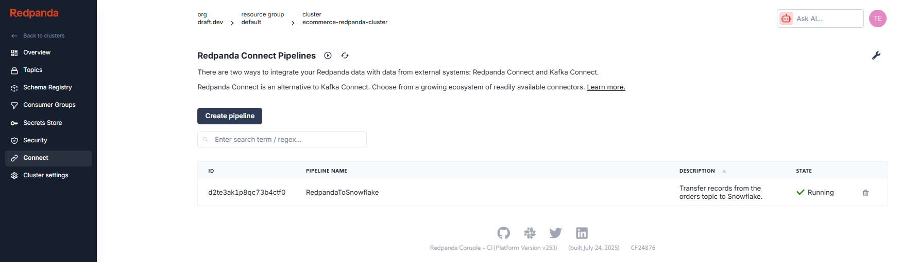The image size is (918, 262).
Task: Open Overview in the sidebar
Action: pos(48,53)
